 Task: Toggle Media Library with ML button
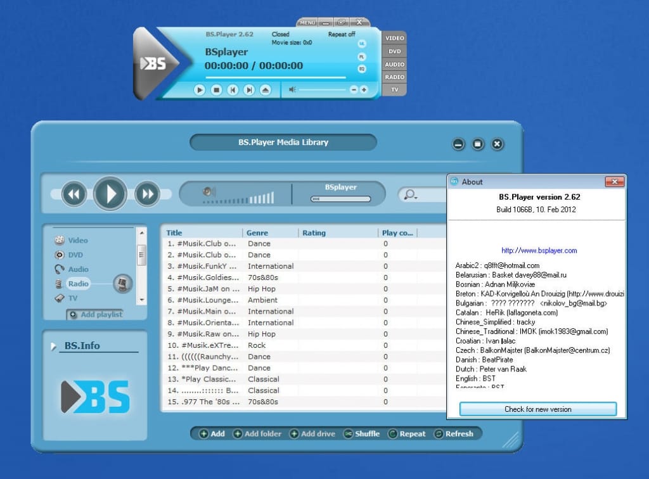362,44
